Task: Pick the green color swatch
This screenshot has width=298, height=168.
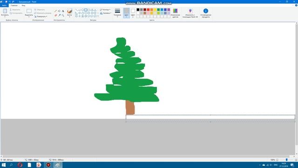Action: pos(158,10)
